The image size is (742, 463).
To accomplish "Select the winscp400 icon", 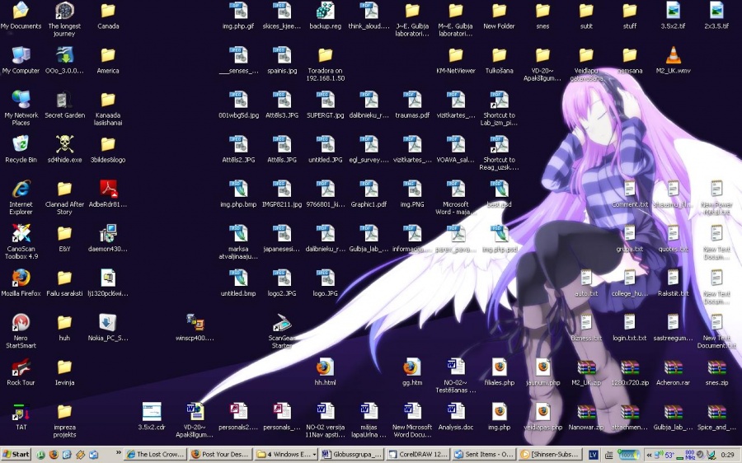I will point(195,327).
